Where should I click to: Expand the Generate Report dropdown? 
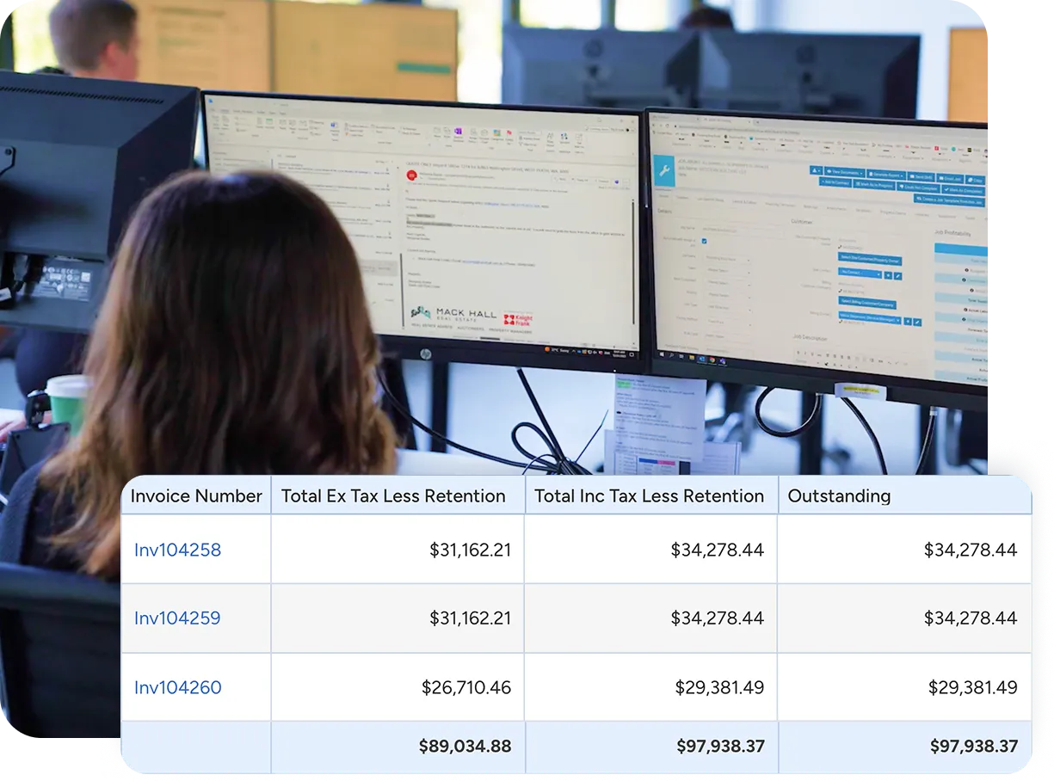886,175
